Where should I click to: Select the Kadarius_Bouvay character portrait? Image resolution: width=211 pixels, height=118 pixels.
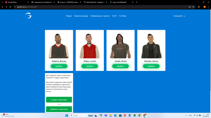point(59,46)
